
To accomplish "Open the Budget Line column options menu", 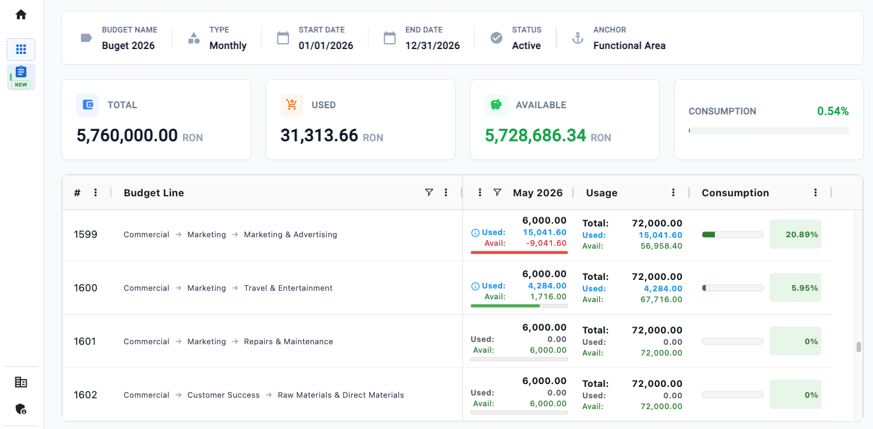I will click(446, 192).
